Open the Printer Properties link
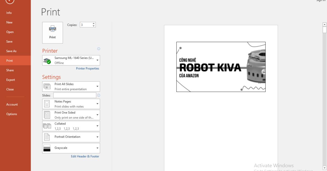Viewport: 327px width, 171px height. click(87, 68)
